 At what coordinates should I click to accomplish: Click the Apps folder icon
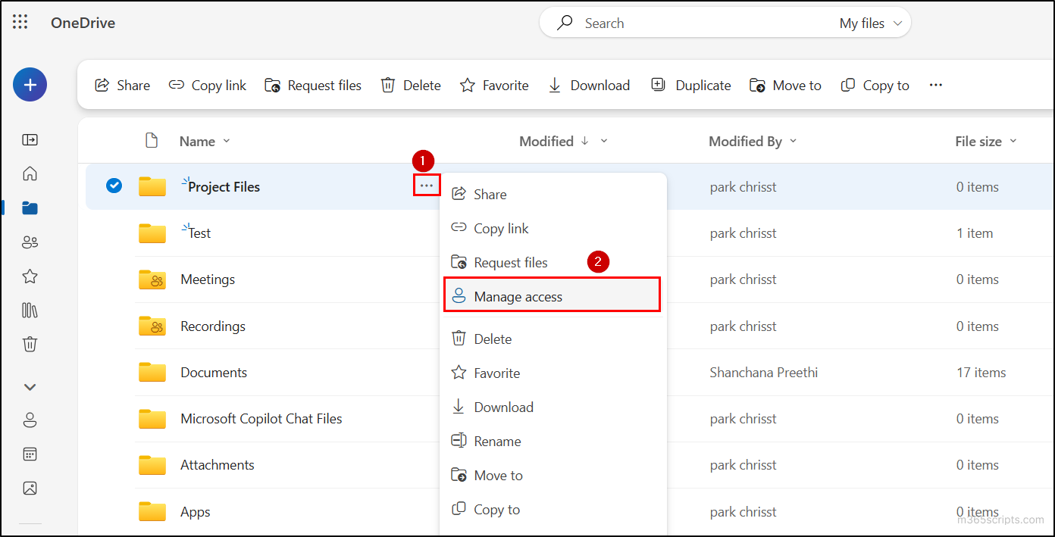pyautogui.click(x=152, y=511)
